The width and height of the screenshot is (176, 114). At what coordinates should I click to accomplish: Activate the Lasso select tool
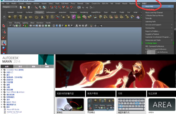pyautogui.click(x=4, y=31)
